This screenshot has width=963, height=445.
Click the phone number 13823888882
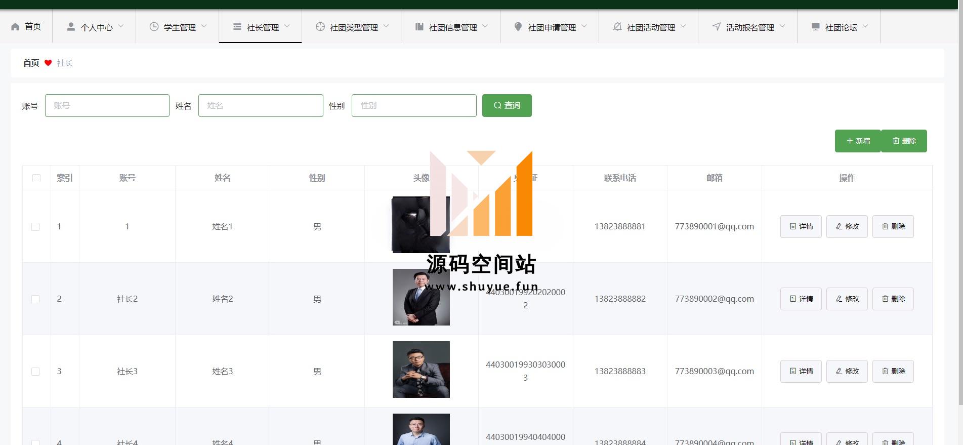coord(620,299)
